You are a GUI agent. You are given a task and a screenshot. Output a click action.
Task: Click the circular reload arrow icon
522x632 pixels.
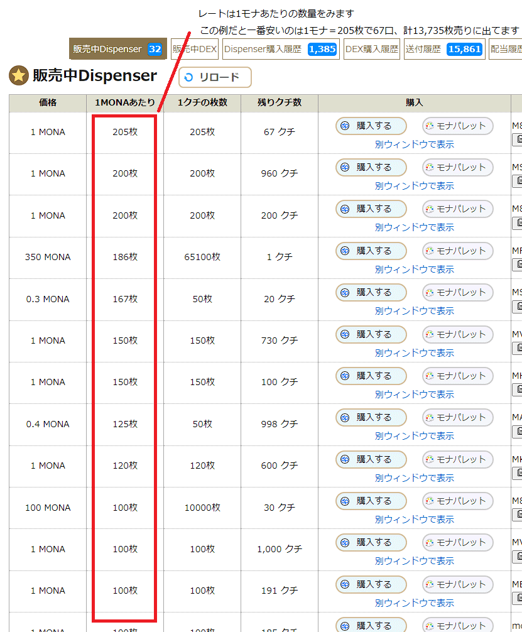click(x=189, y=78)
